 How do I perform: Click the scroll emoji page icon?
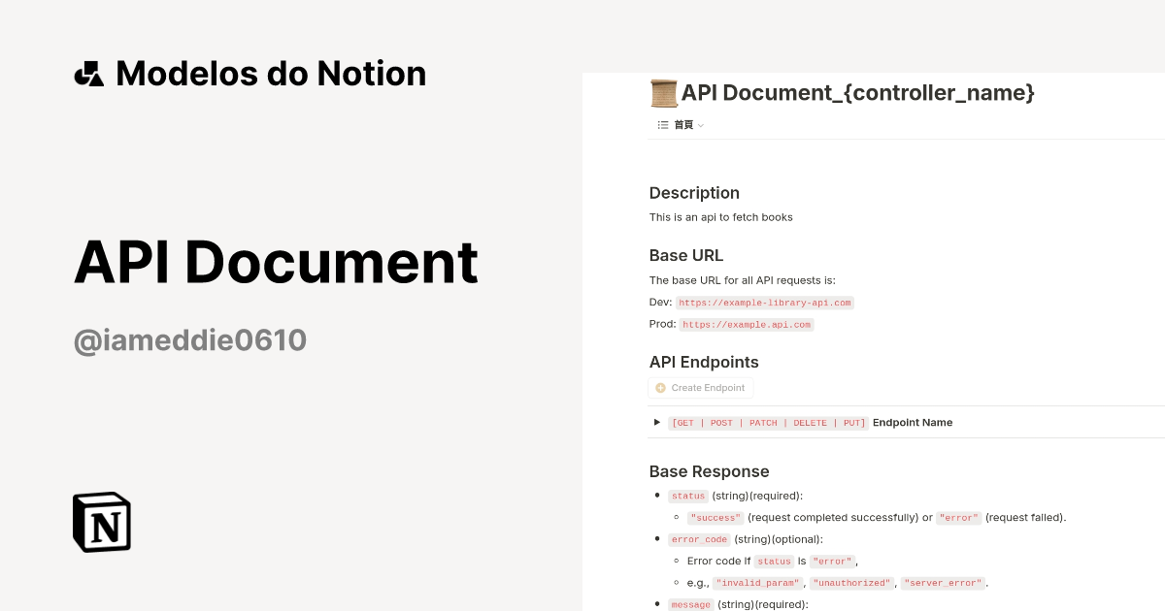coord(663,92)
